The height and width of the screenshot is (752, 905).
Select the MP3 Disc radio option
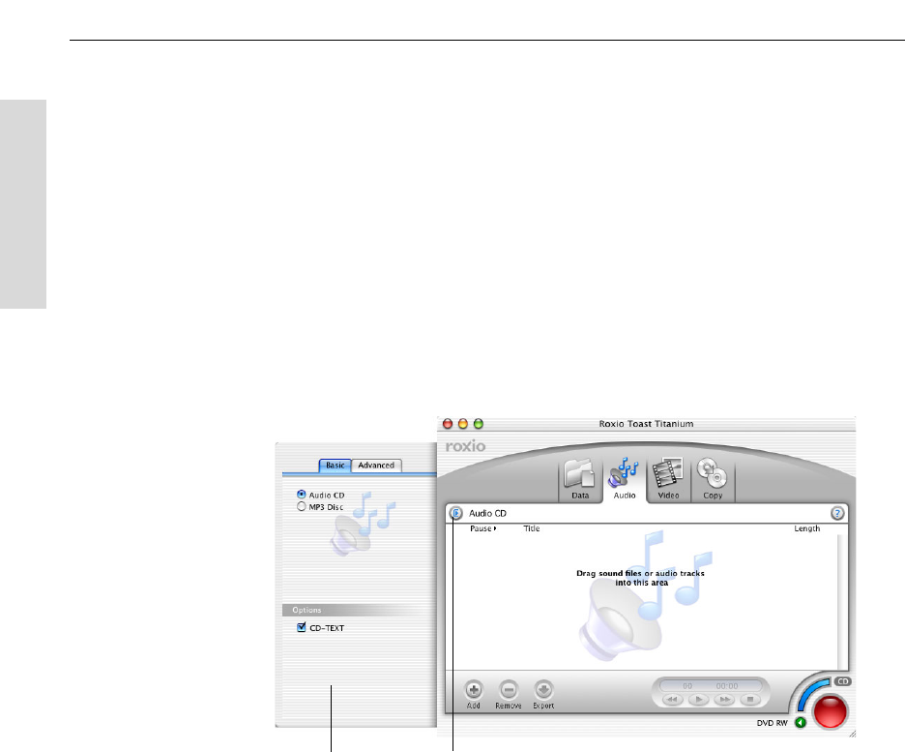click(x=302, y=506)
